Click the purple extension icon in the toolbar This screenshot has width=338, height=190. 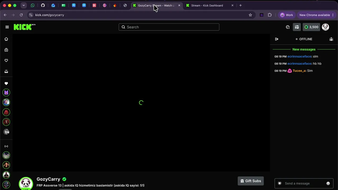click(261, 15)
